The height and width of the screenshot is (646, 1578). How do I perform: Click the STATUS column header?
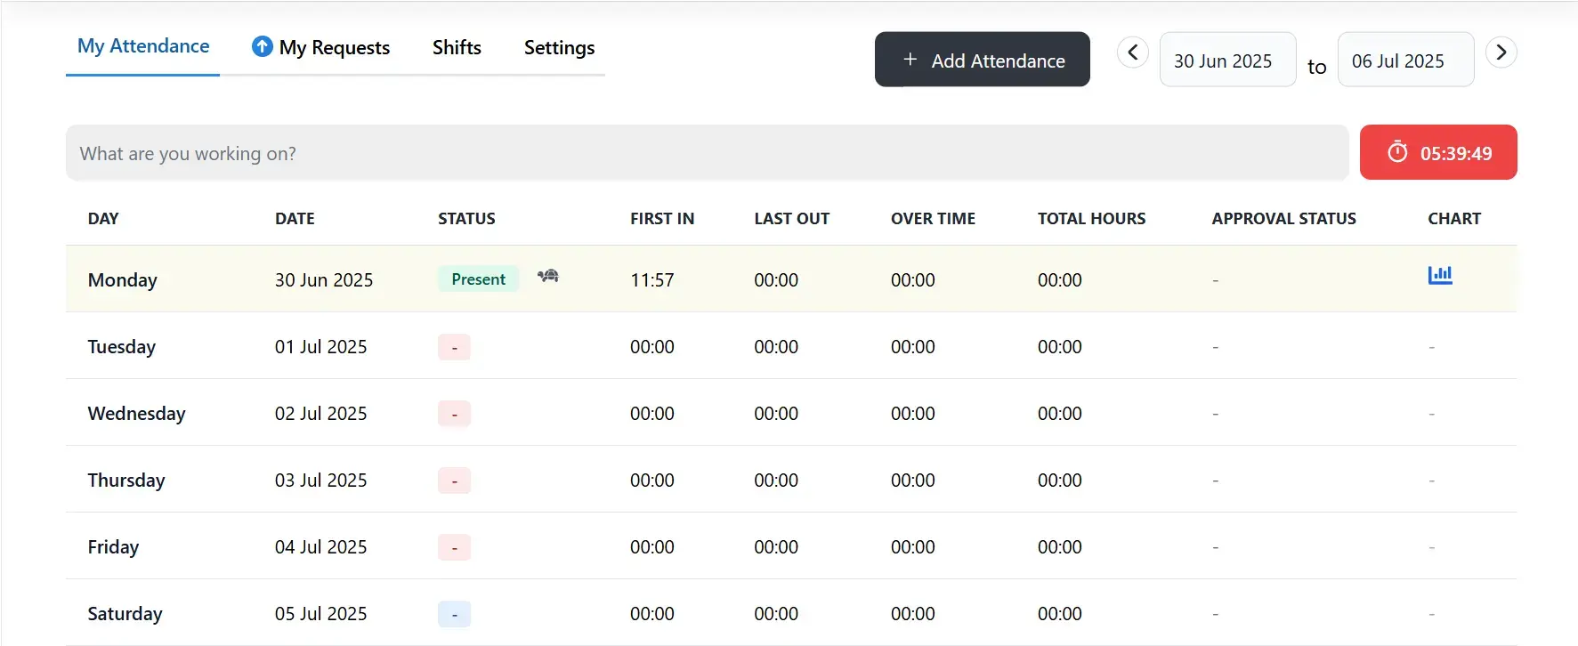click(x=466, y=219)
